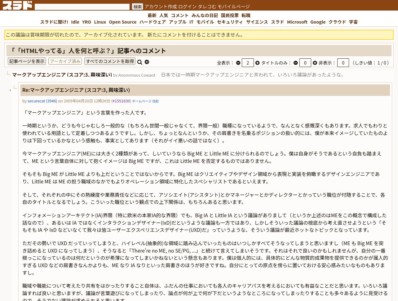Open クラウド topic
The image size is (398, 301).
337,22
